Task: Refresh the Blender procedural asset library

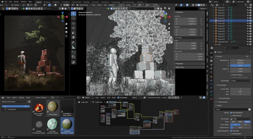Action: click(x=29, y=102)
